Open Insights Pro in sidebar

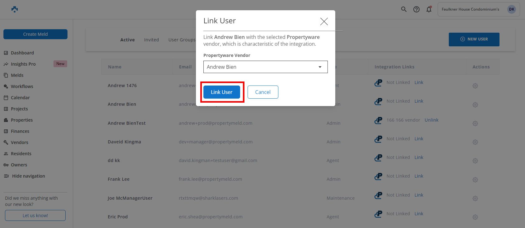pyautogui.click(x=23, y=64)
